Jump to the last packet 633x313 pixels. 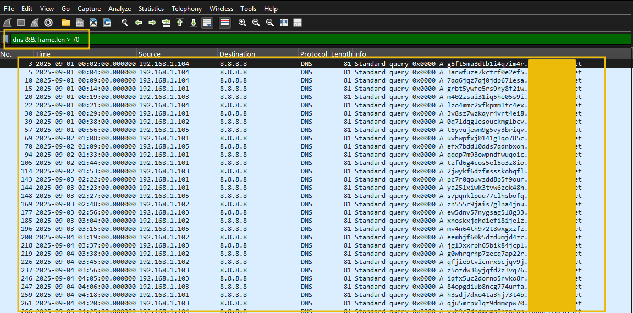[x=194, y=23]
